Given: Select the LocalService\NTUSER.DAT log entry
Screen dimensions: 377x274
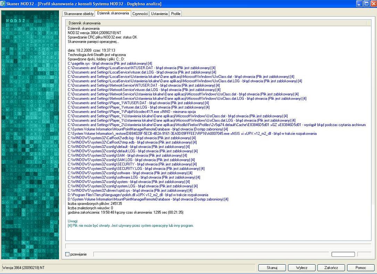Looking at the screenshot, I should click(142, 68).
